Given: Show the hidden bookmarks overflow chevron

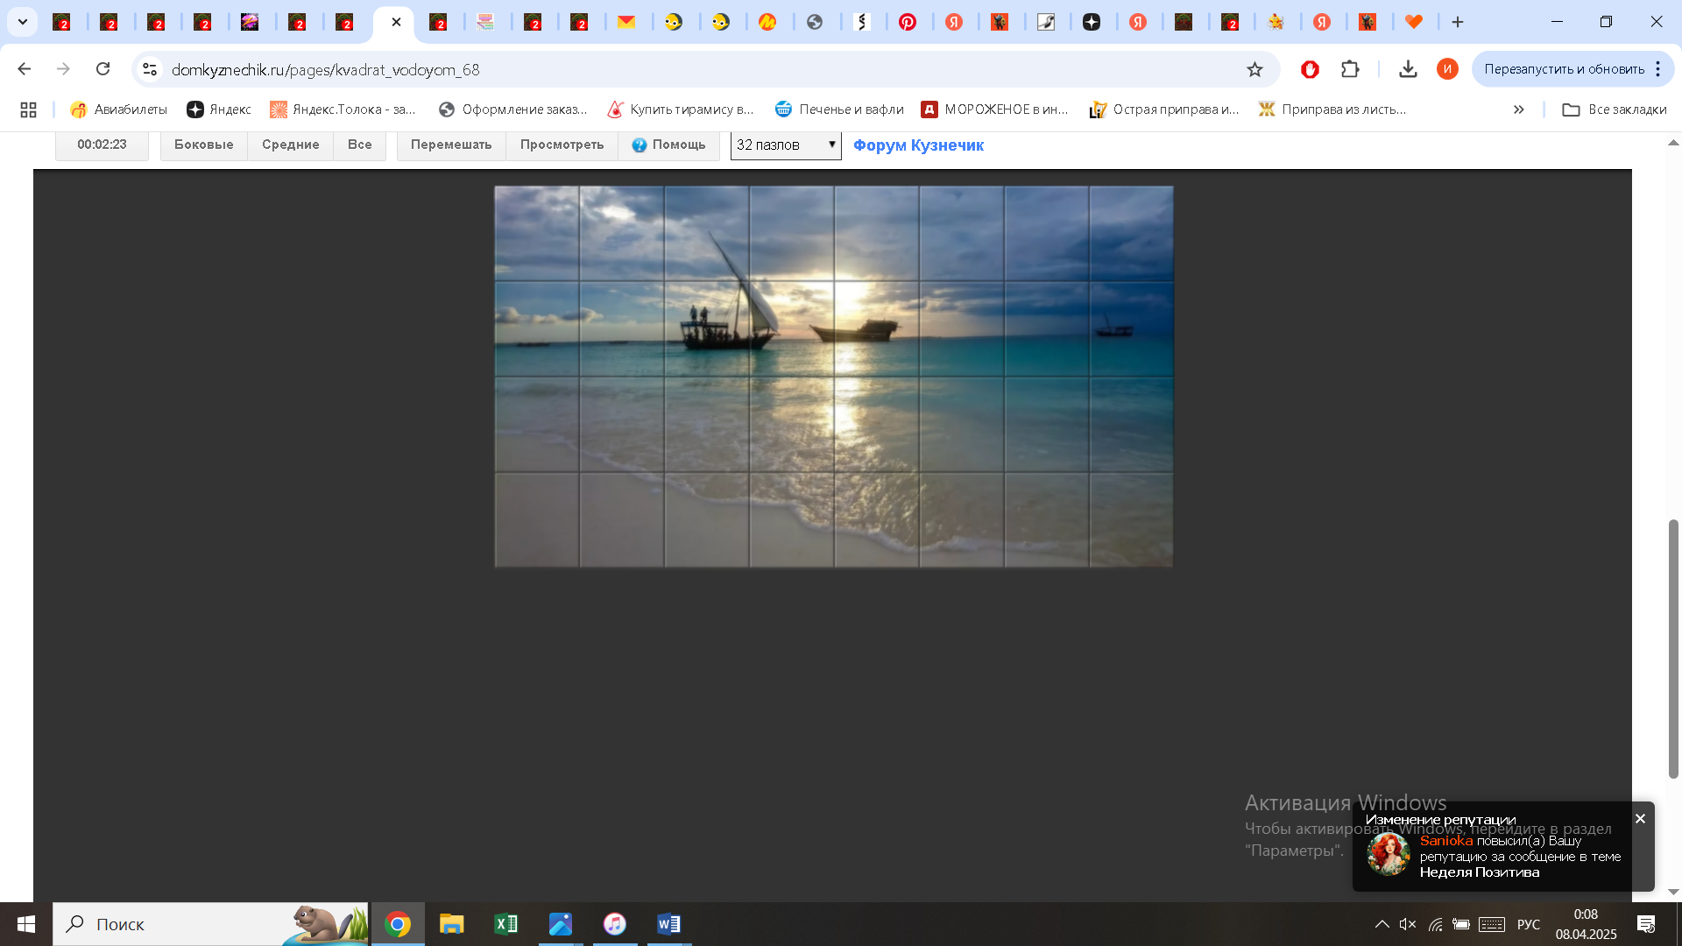Looking at the screenshot, I should click(x=1518, y=109).
